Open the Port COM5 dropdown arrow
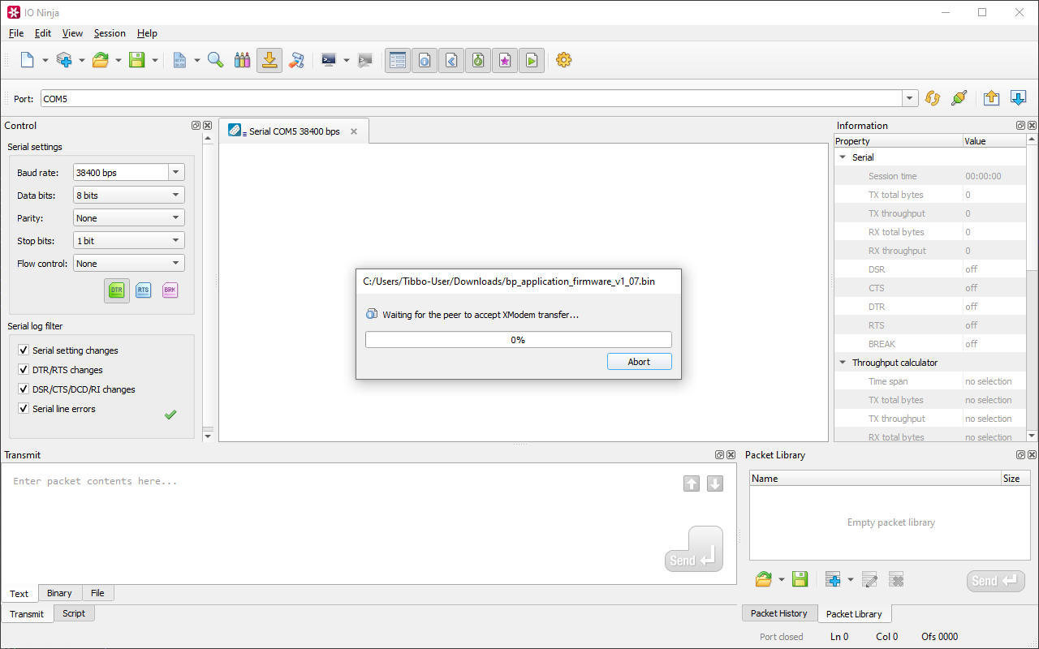Screen dimensions: 1039x649 click(910, 99)
